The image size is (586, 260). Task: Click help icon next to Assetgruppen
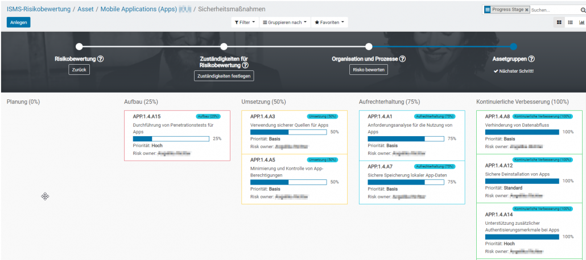(531, 58)
